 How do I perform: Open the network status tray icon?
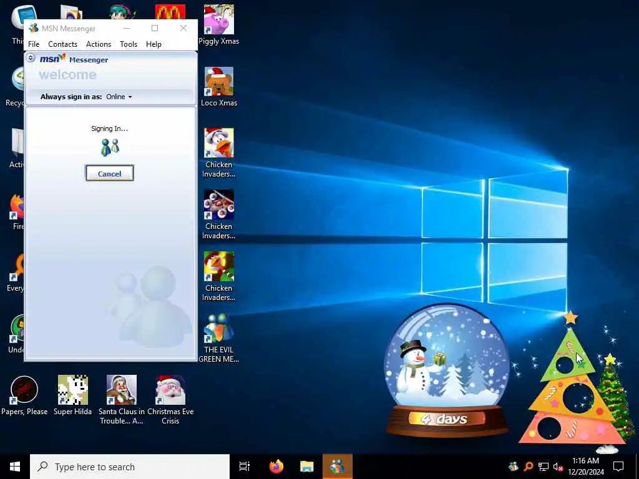[x=544, y=467]
